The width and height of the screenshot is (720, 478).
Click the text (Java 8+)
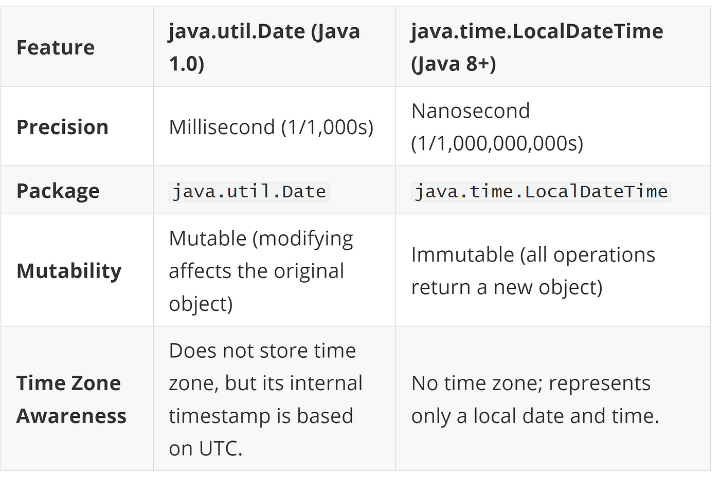(x=454, y=64)
